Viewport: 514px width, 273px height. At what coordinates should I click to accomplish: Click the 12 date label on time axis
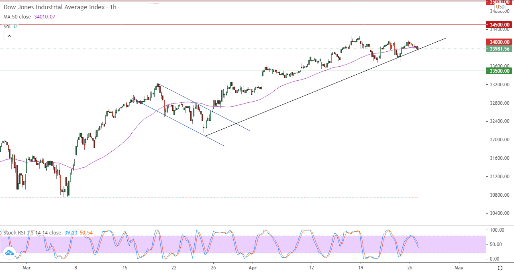(x=311, y=267)
